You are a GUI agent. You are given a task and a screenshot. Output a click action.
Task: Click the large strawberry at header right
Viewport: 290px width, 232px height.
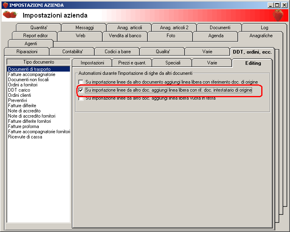[278, 15]
